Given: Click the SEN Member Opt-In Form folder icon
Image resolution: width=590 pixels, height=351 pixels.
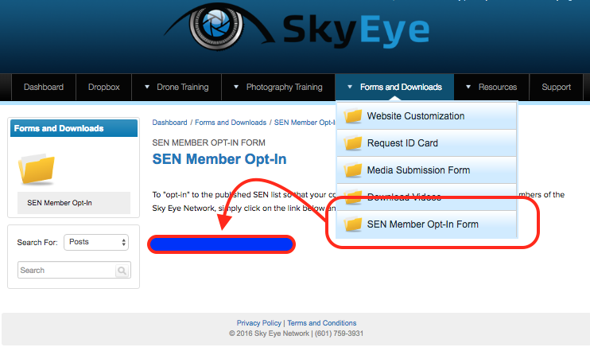Looking at the screenshot, I should click(x=352, y=224).
